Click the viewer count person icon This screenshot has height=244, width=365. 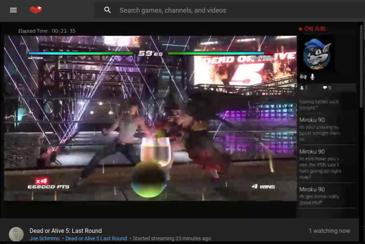[x=302, y=88]
